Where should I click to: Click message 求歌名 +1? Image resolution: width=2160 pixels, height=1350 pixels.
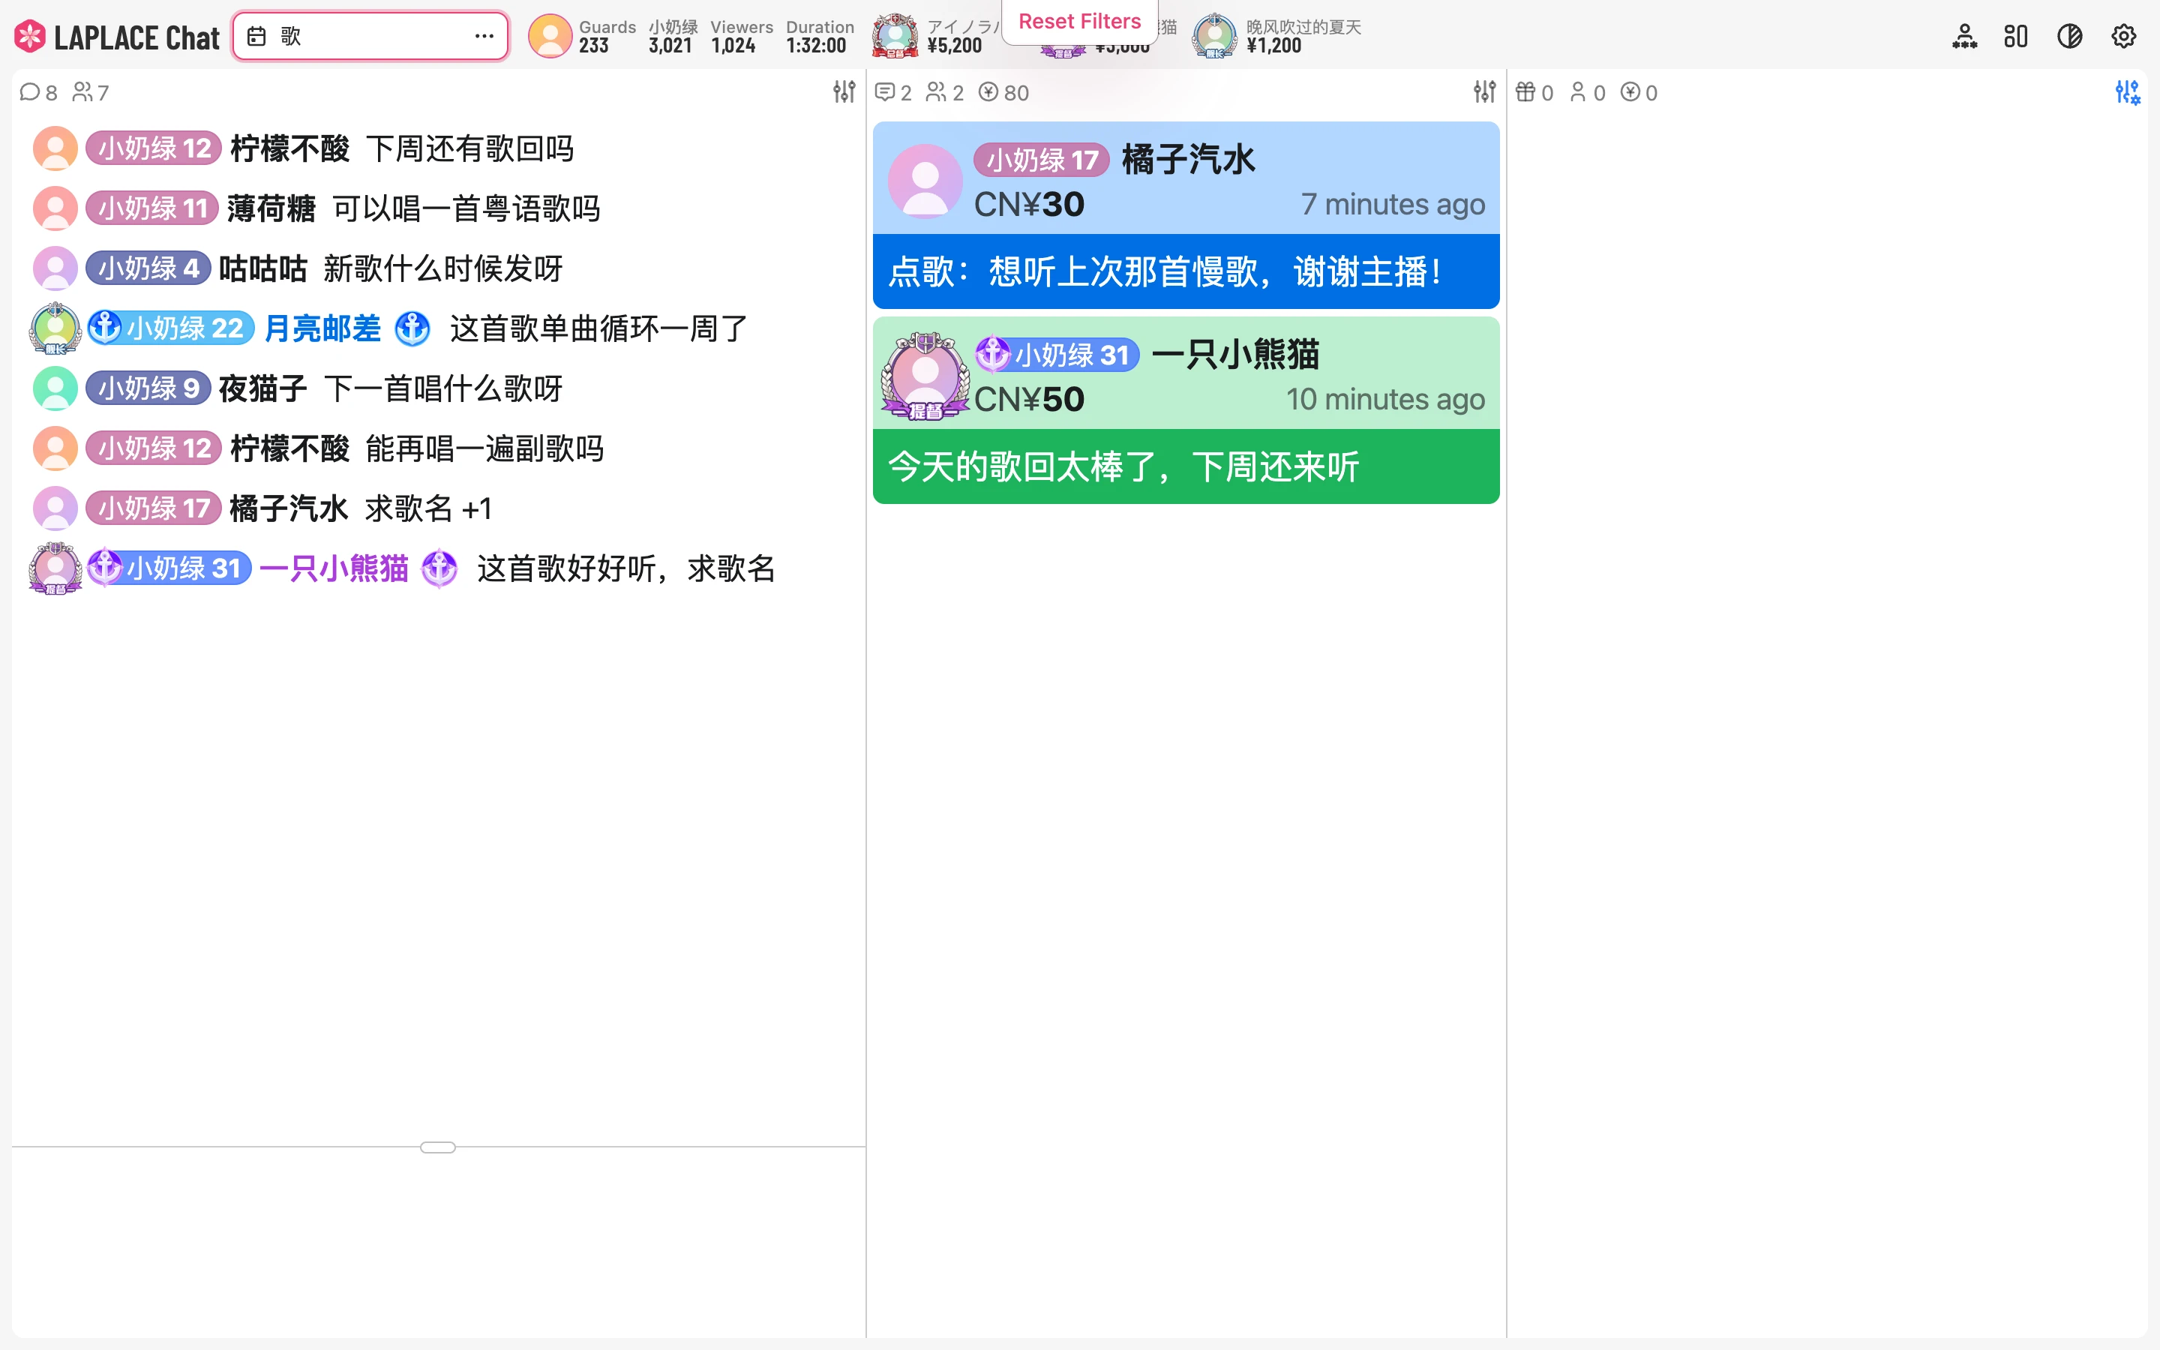[x=428, y=509]
